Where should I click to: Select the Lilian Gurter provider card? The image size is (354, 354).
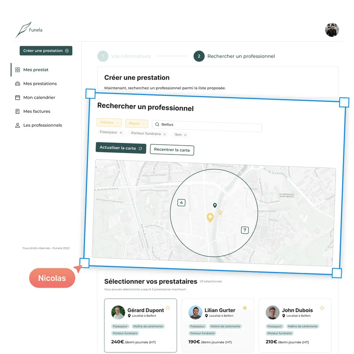[x=218, y=325]
